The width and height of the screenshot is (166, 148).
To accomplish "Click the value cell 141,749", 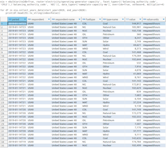I will point(134,110).
